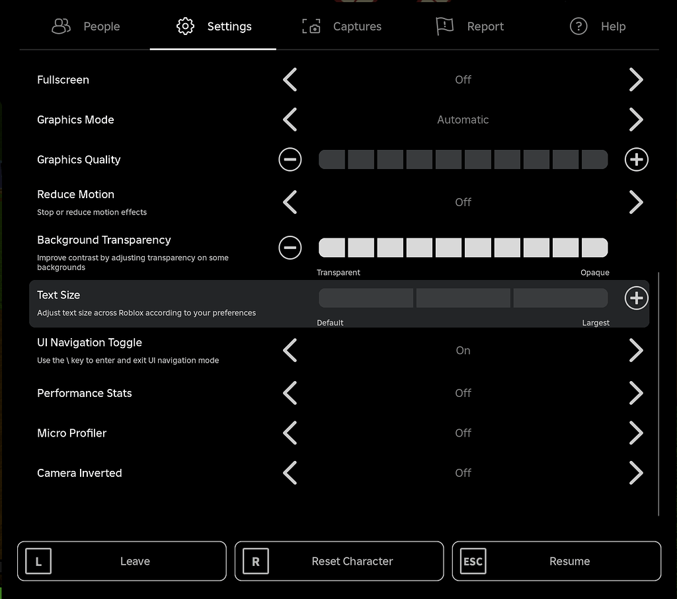
Task: Turn on Performance Stats
Action: pyautogui.click(x=636, y=393)
